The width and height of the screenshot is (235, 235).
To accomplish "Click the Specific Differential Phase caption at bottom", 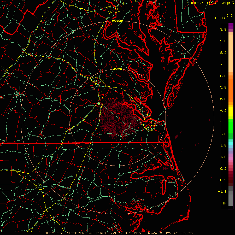I will click(119, 233).
